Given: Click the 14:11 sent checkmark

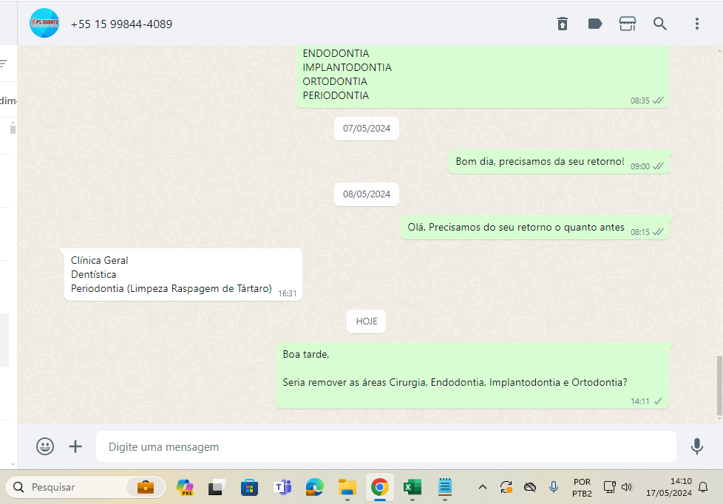Looking at the screenshot, I should click(x=658, y=401).
